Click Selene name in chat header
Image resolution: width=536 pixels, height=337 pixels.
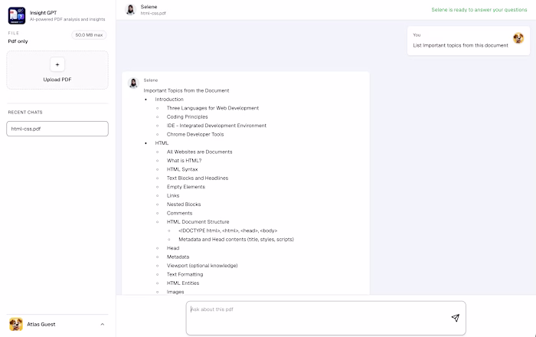(x=149, y=6)
